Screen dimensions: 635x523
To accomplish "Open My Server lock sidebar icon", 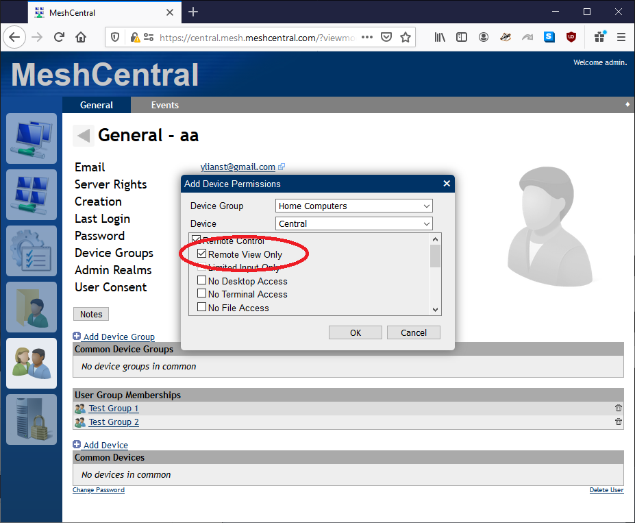I will click(32, 419).
